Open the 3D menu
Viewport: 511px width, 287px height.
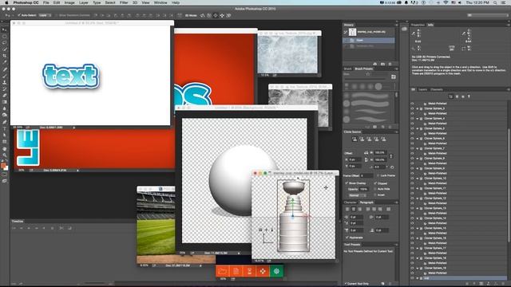click(x=135, y=2)
